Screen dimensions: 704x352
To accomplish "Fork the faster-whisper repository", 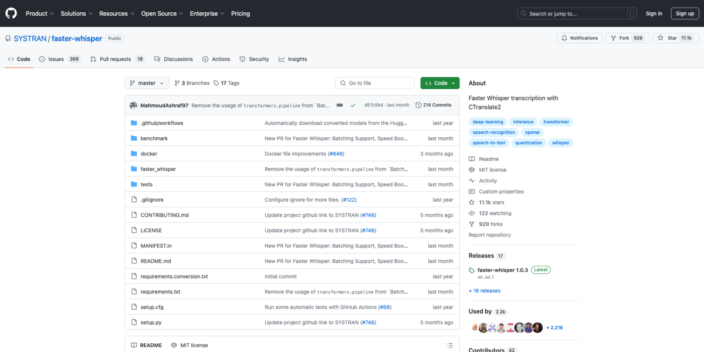I will [x=624, y=38].
